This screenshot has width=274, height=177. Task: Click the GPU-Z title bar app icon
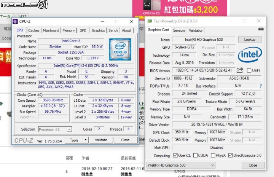pyautogui.click(x=150, y=21)
